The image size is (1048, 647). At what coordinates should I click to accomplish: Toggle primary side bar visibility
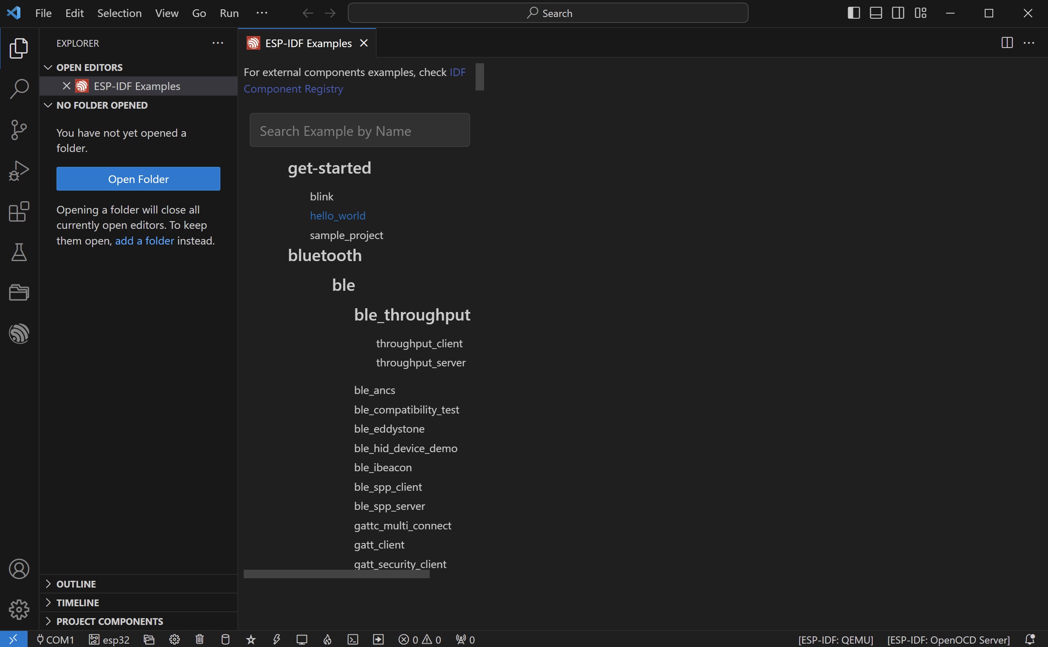(x=853, y=13)
